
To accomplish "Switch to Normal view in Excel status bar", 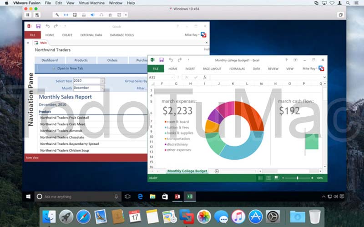I will 260,178.
